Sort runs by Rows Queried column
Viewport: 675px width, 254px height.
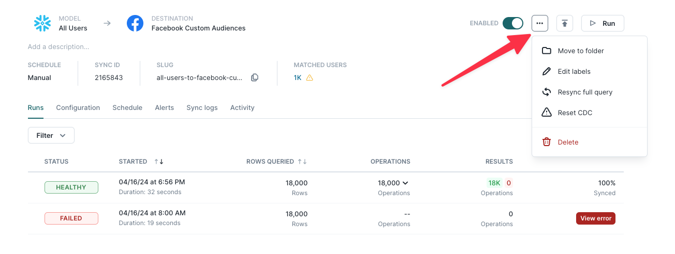pyautogui.click(x=302, y=162)
